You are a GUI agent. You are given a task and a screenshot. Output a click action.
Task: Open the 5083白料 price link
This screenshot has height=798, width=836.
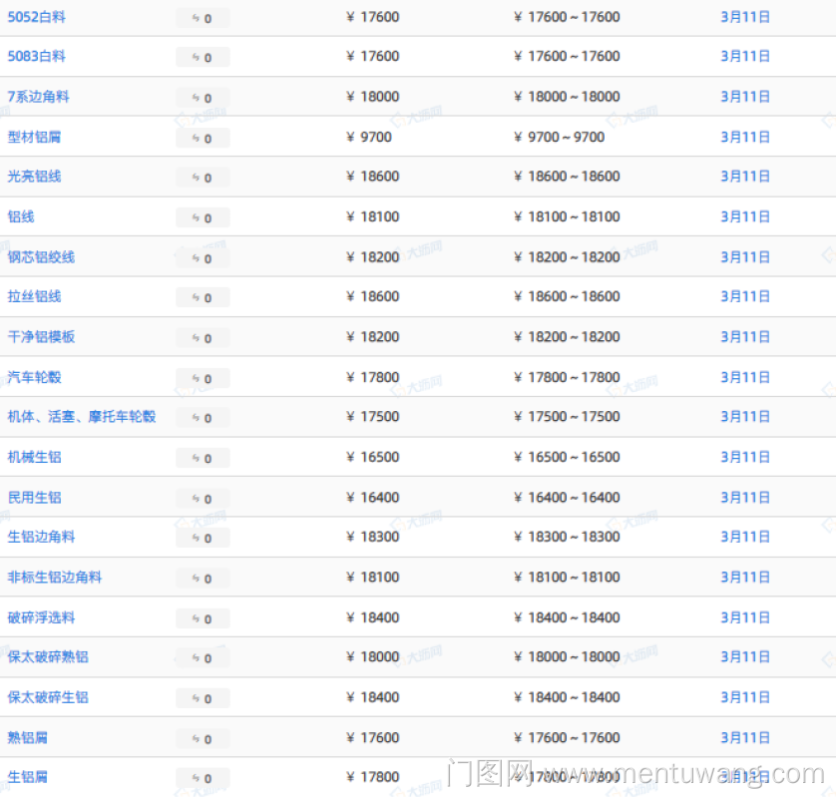click(37, 57)
